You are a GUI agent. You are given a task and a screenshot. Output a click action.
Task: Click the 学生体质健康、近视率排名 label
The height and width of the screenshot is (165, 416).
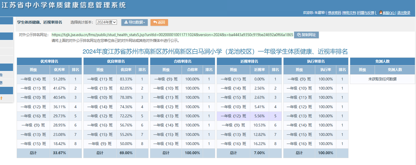39,22
